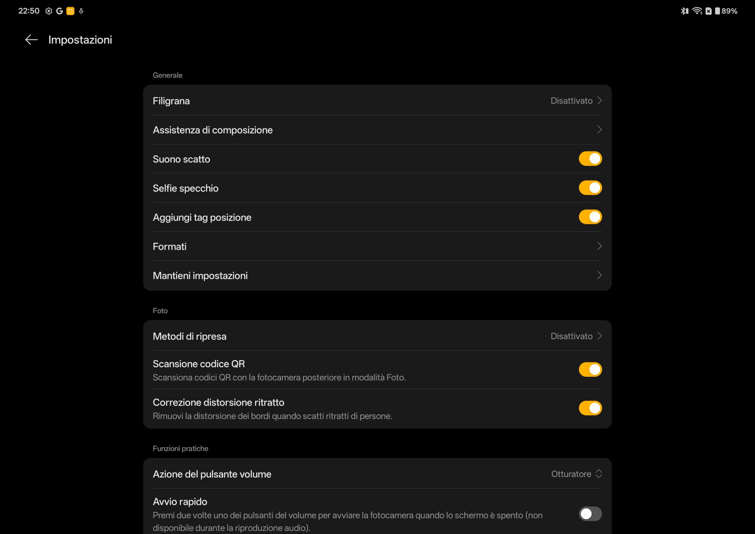755x534 pixels.
Task: Expand Filigrana using its chevron arrow
Action: (599, 100)
